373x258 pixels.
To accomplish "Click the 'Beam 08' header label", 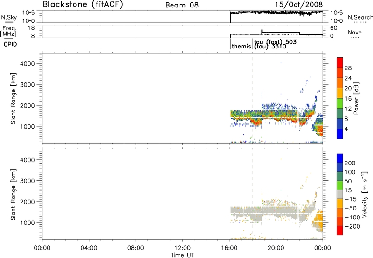I will point(182,5).
